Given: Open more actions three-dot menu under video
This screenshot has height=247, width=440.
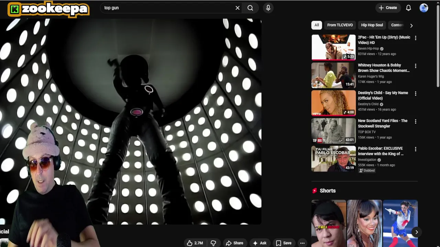Looking at the screenshot, I should 302,243.
